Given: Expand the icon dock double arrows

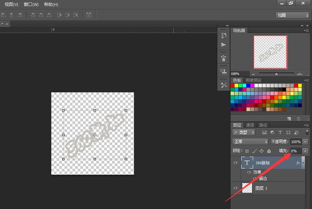Looking at the screenshot, I should pos(227,26).
